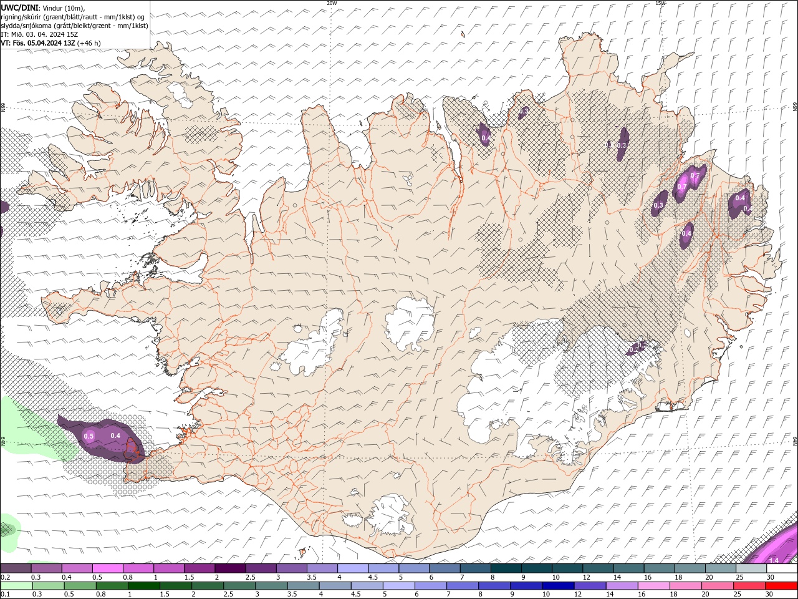Click the '15W' longitude label
Image resolution: width=798 pixels, height=599 pixels.
(661, 3)
